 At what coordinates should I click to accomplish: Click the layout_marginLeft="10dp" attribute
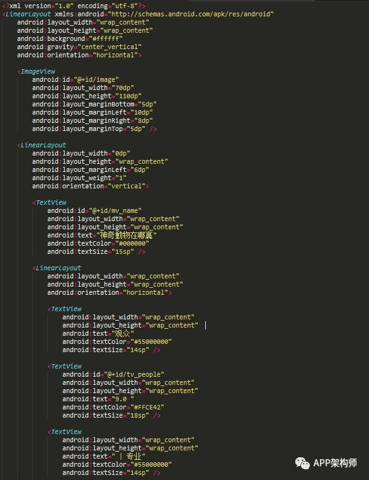[93, 112]
